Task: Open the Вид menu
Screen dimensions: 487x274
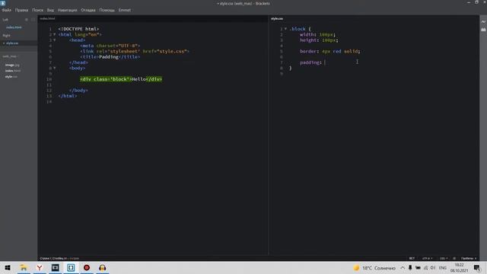Action: [x=50, y=10]
